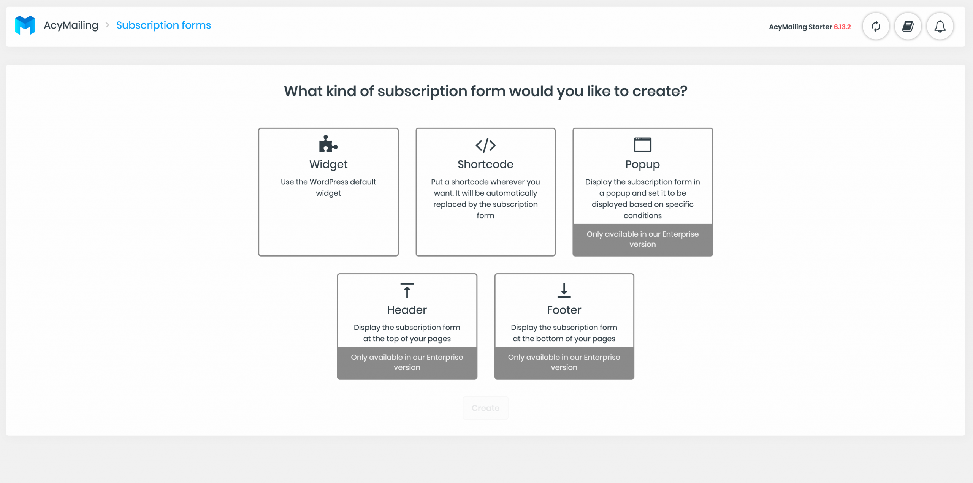The width and height of the screenshot is (973, 483).
Task: Click the Footer download arrow icon
Action: pos(564,290)
